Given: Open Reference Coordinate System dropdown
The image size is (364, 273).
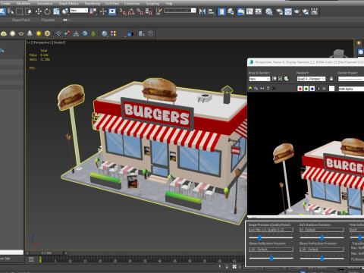Looking at the screenshot, I should tap(79, 11).
